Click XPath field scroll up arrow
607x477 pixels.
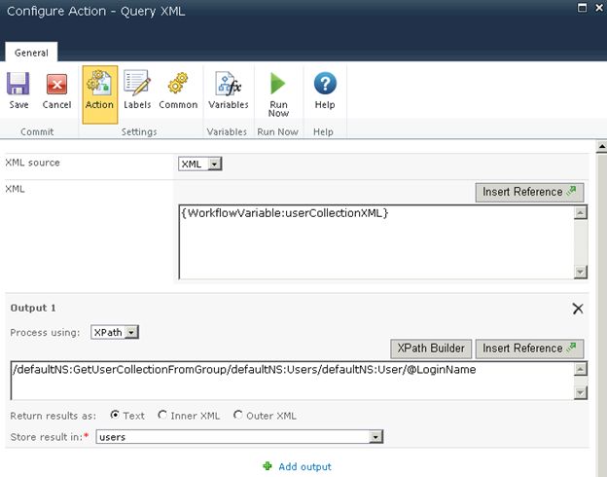(x=580, y=369)
